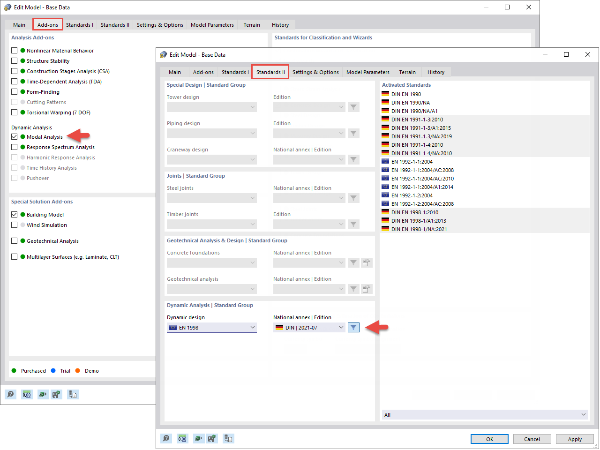This screenshot has width=600, height=450.
Task: Click the units 0,00 icon in front window
Action: coord(182,438)
